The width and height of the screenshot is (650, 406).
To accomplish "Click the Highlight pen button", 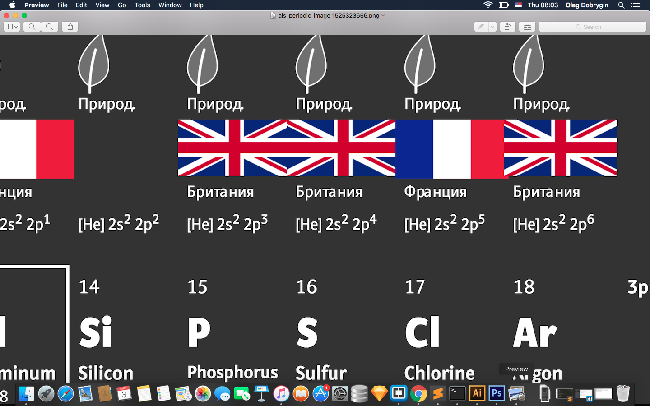I will pyautogui.click(x=481, y=27).
